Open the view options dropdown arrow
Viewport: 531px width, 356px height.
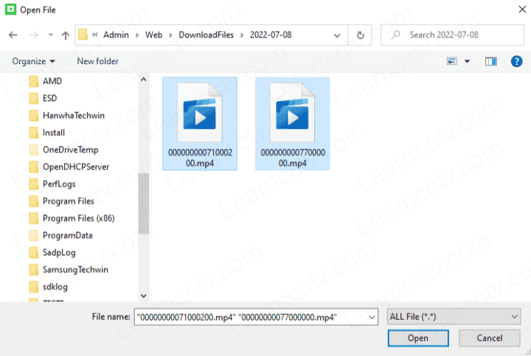(x=467, y=61)
